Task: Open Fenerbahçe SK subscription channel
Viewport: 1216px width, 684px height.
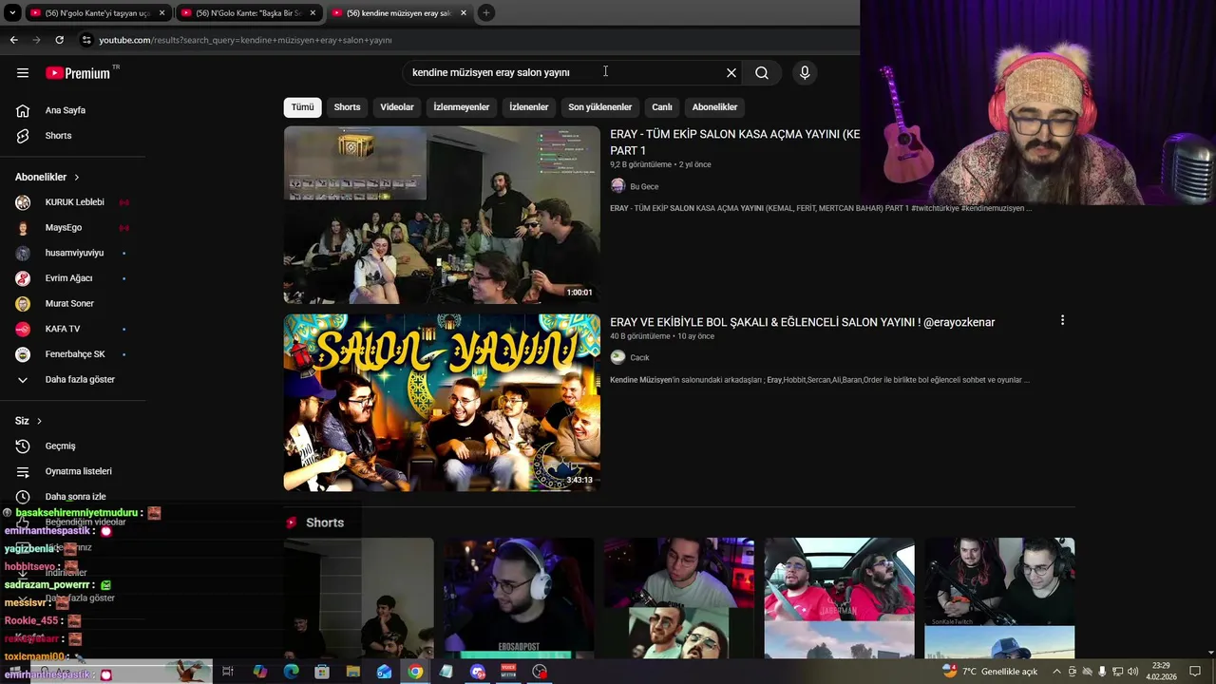Action: (73, 354)
